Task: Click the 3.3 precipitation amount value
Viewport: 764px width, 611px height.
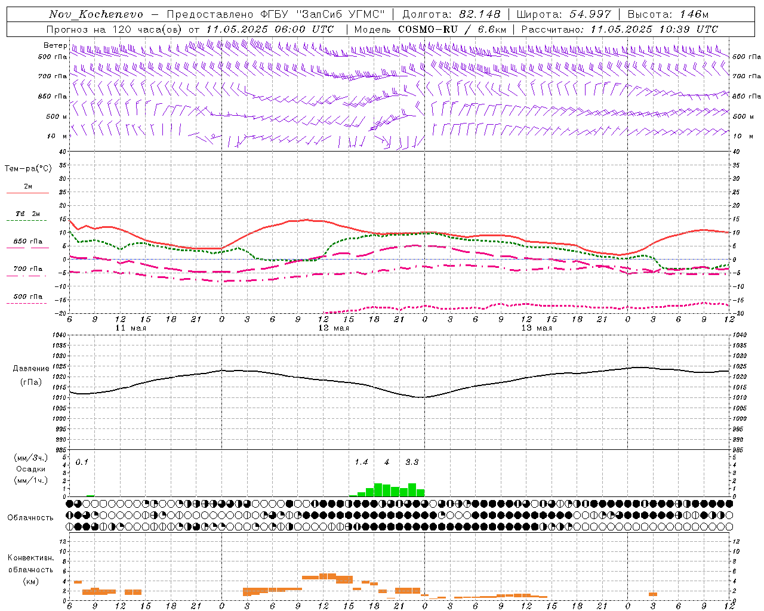Action: click(412, 462)
